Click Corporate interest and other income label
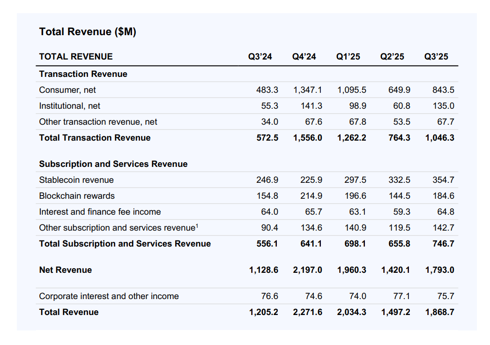 [109, 297]
